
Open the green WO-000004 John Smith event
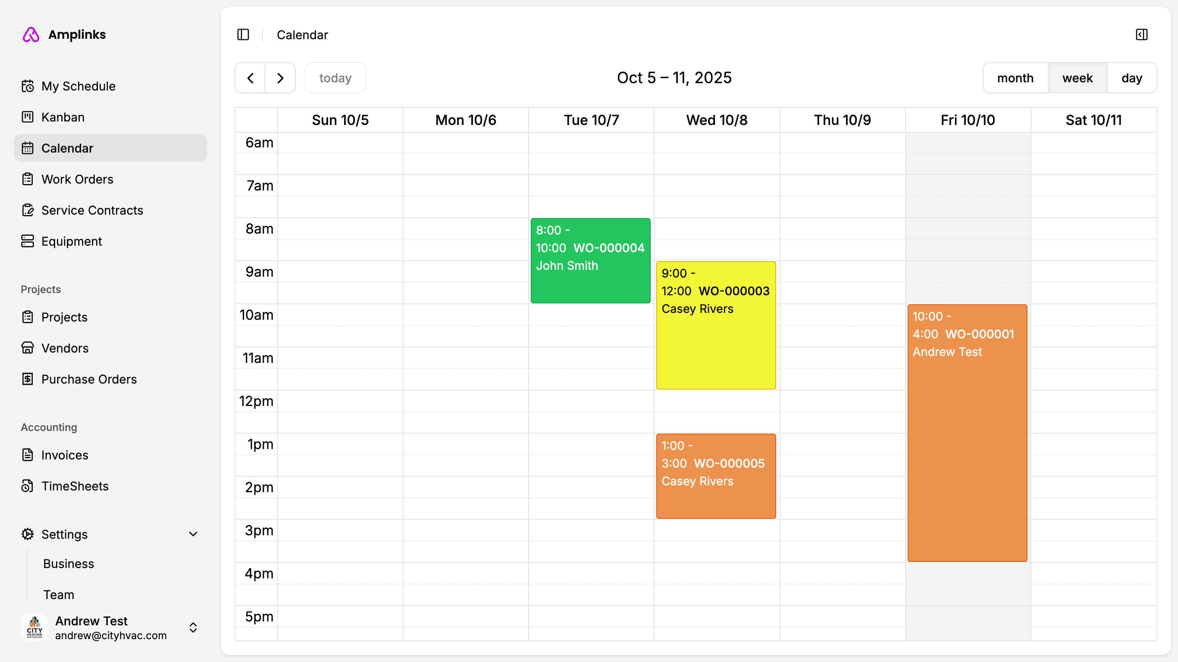point(590,261)
